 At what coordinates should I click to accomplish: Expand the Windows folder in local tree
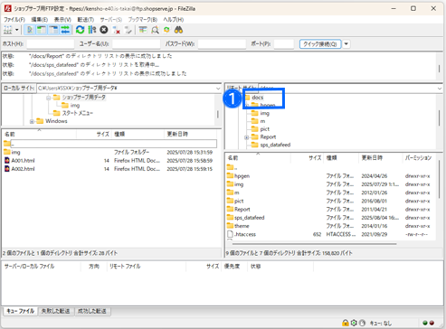tap(32, 121)
